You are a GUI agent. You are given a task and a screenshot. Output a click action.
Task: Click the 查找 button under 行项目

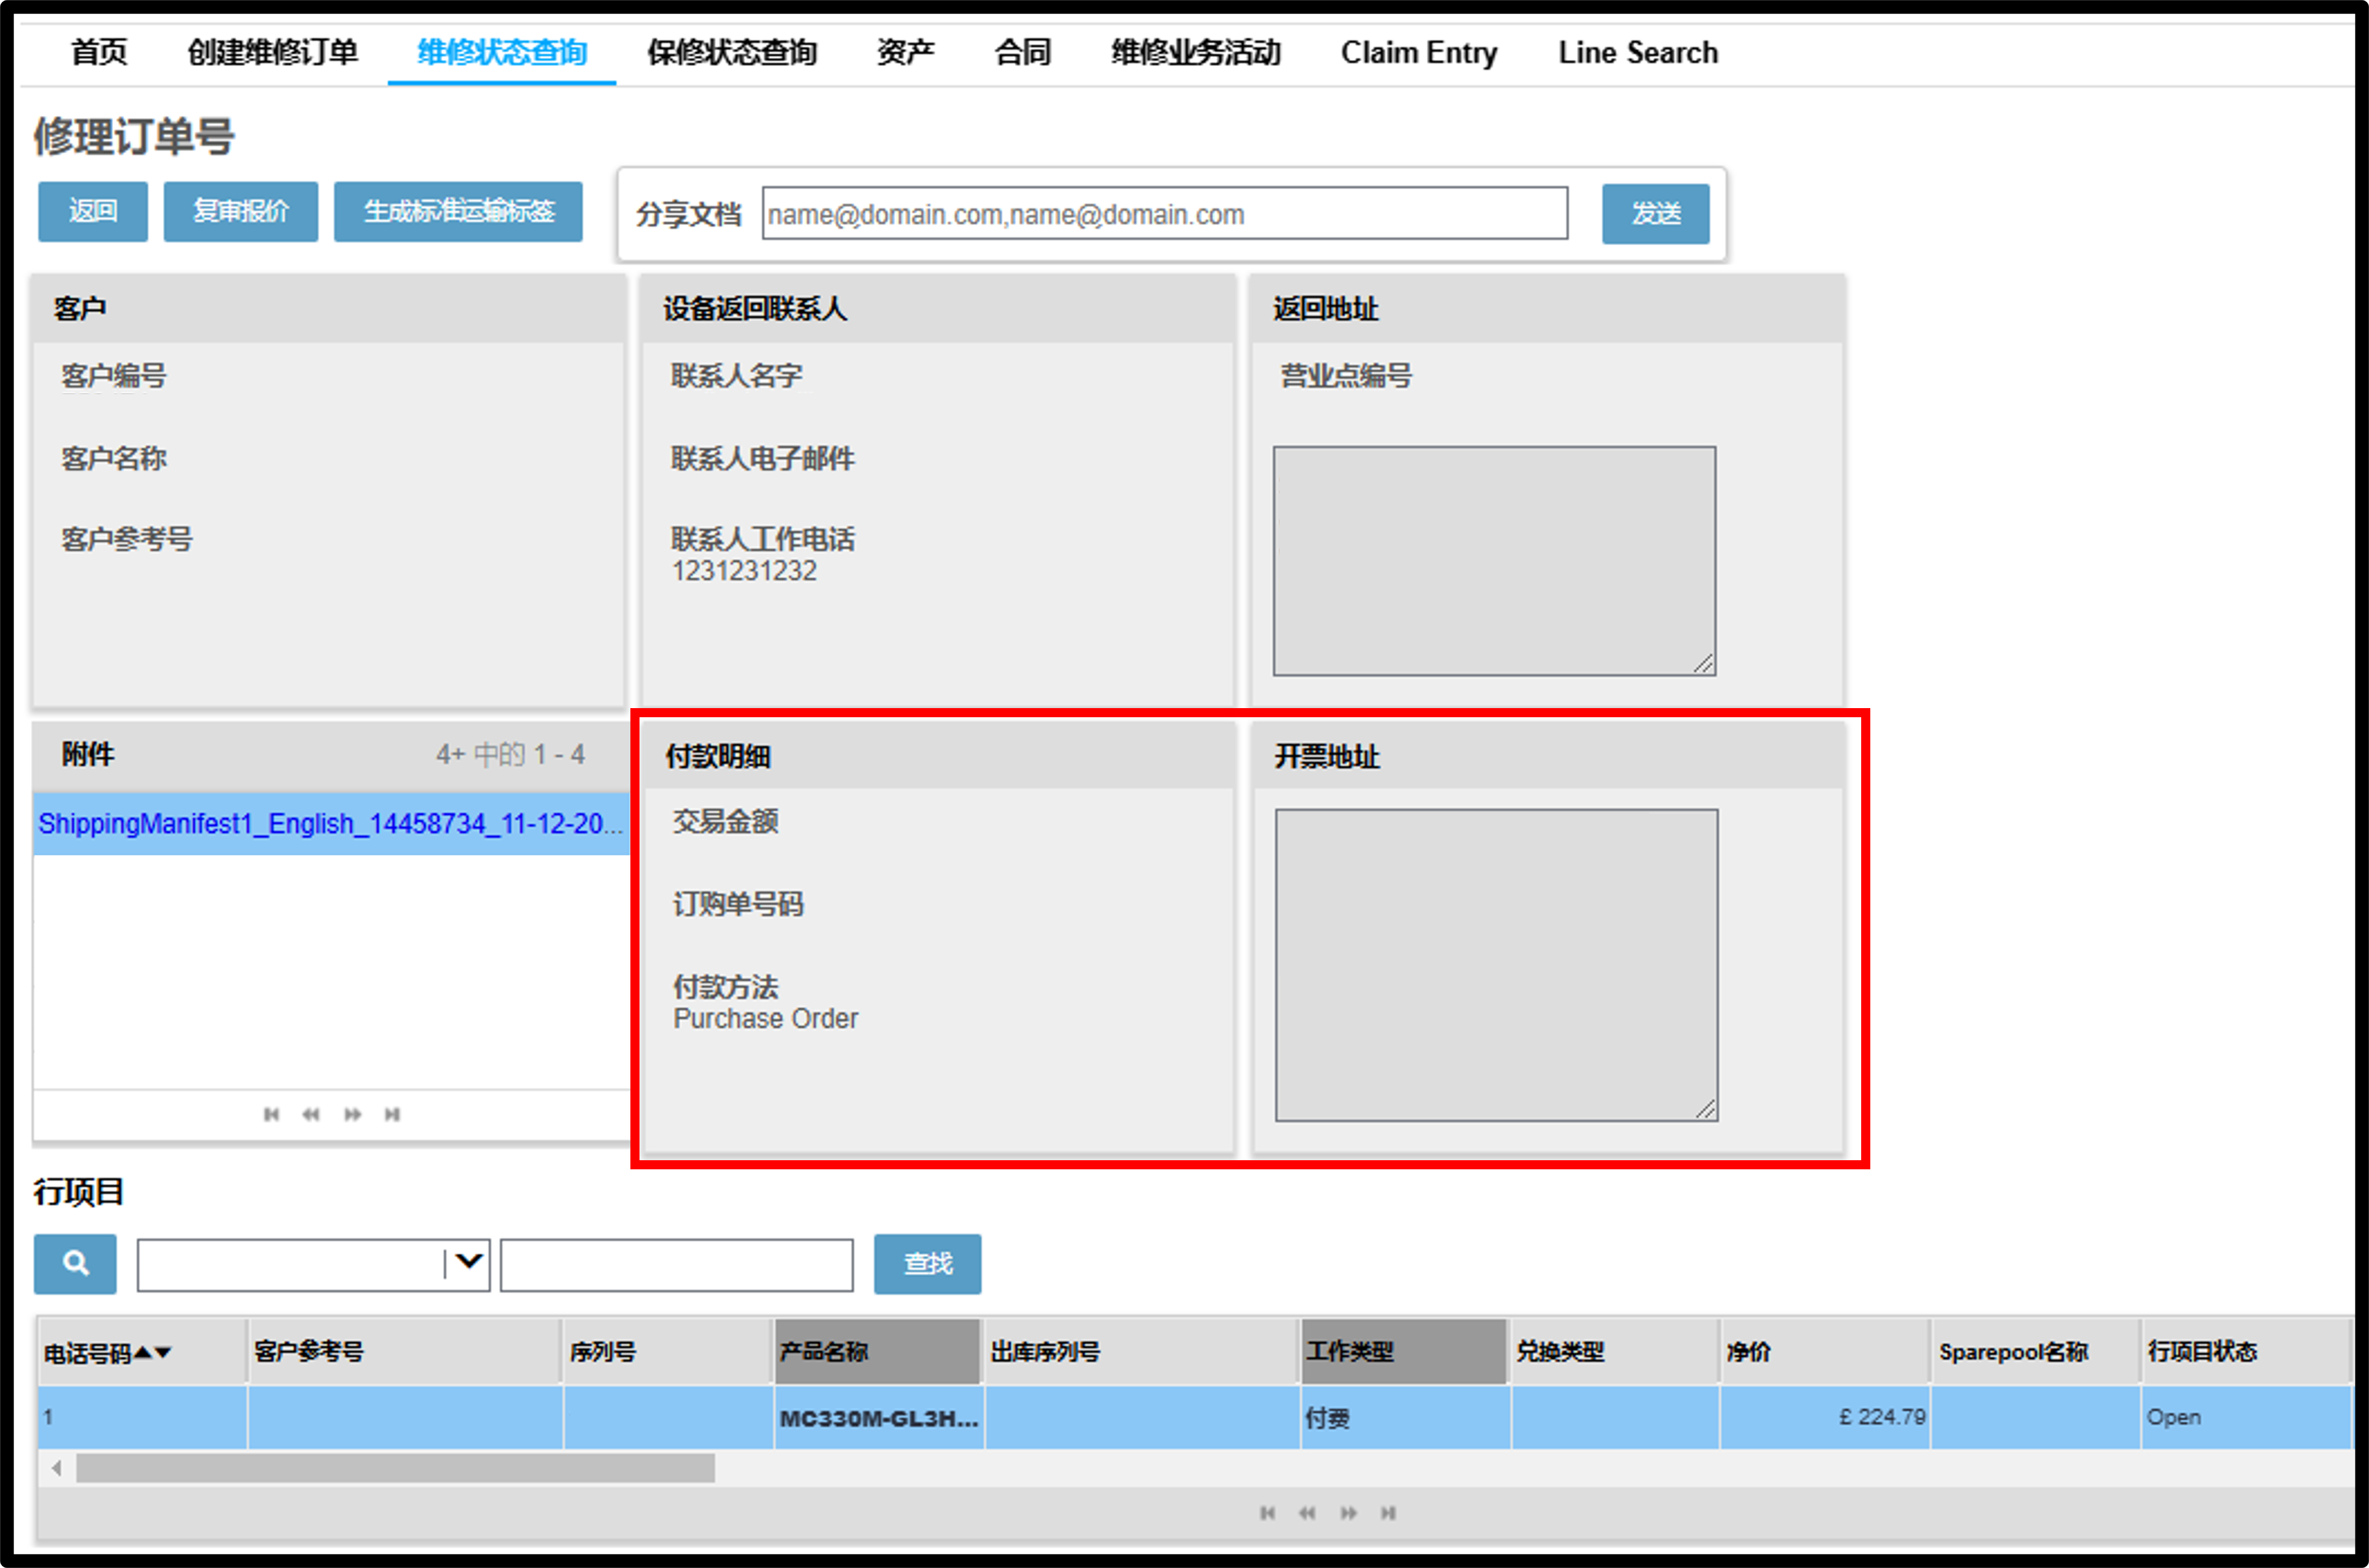[928, 1264]
